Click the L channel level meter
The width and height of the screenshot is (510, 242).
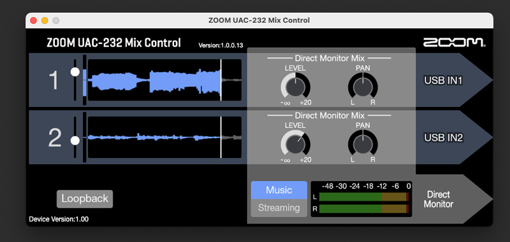point(364,197)
